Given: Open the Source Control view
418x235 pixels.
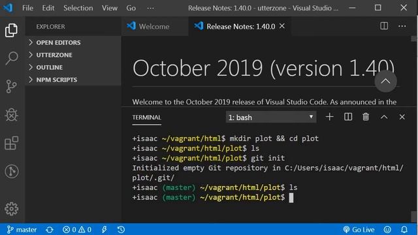Looking at the screenshot, I should pos(11,86).
